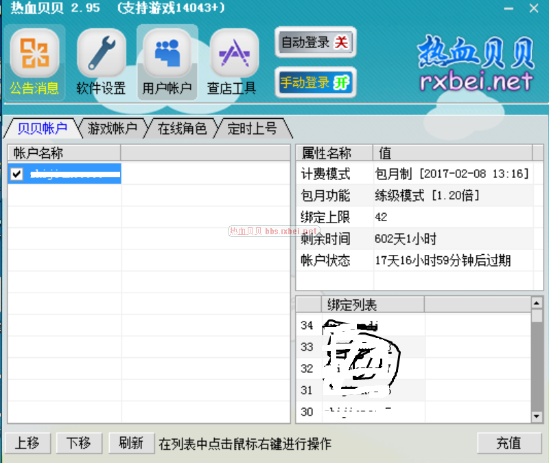Viewport: 549px width, 463px height.
Task: Toggle the 自动登录 auto login switch
Action: click(x=315, y=43)
